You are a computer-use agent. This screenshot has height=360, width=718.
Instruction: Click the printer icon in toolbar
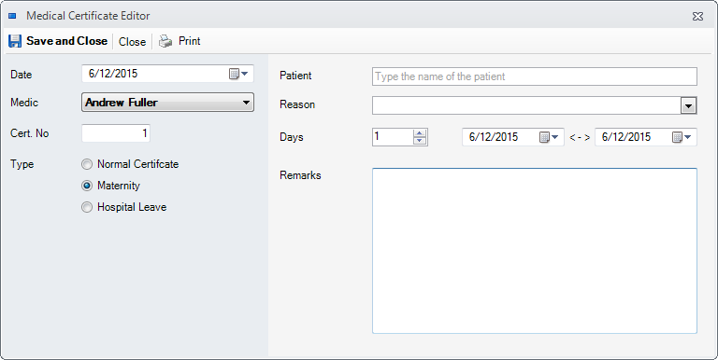(165, 41)
